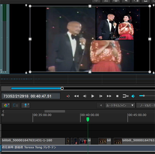Click the add microphone audio icon
The width and height of the screenshot is (155, 154).
tap(26, 105)
